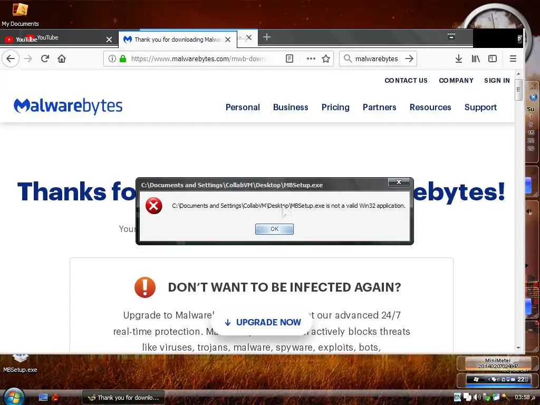Show site information icon in address bar
This screenshot has height=405, width=540.
[112, 59]
